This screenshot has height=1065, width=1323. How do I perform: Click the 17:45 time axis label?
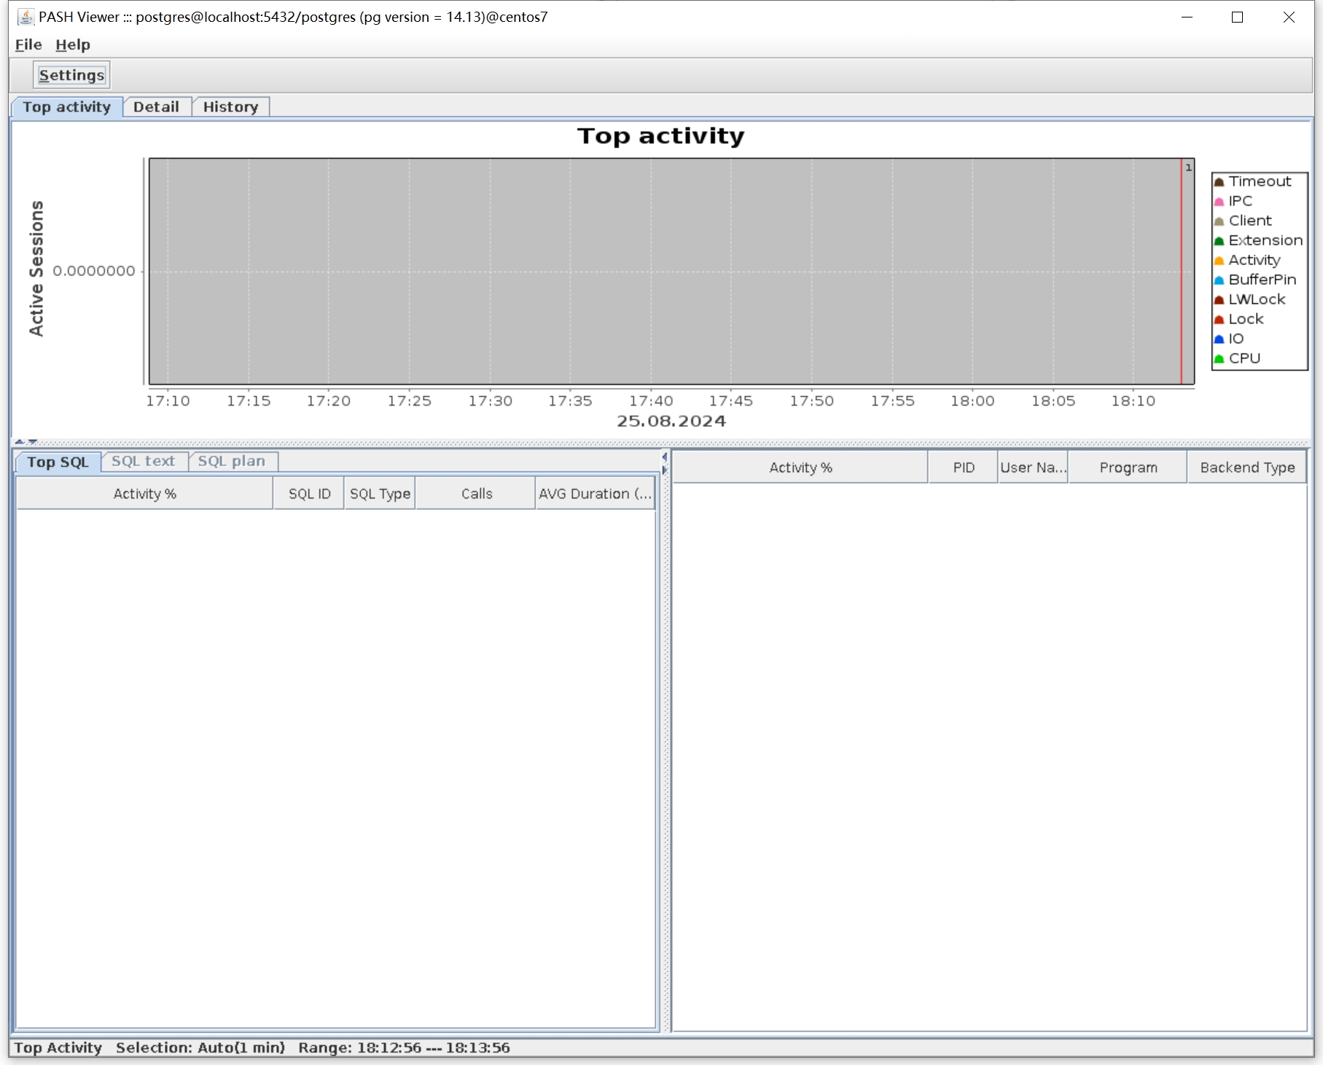point(731,401)
